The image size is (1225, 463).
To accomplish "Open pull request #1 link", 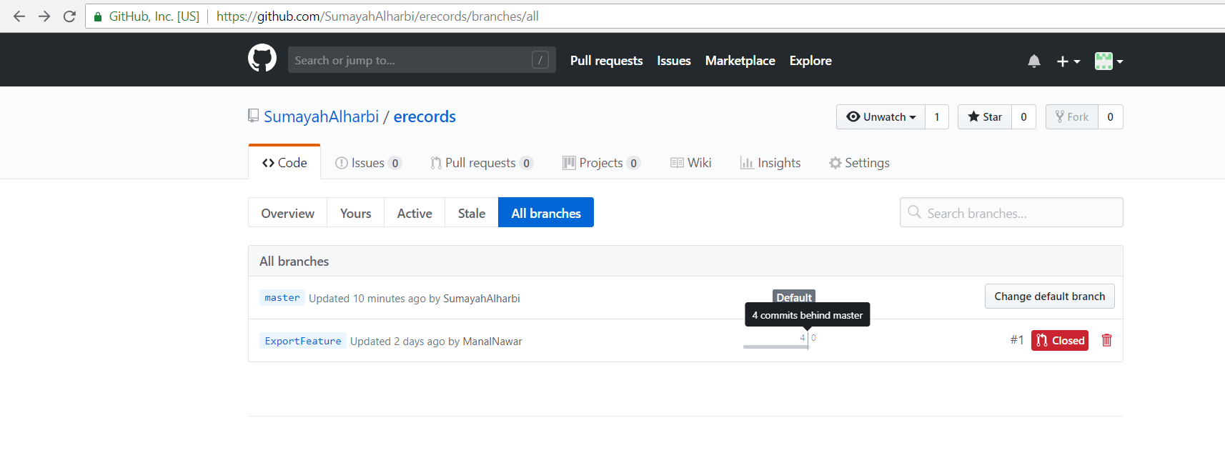I will tap(1017, 340).
